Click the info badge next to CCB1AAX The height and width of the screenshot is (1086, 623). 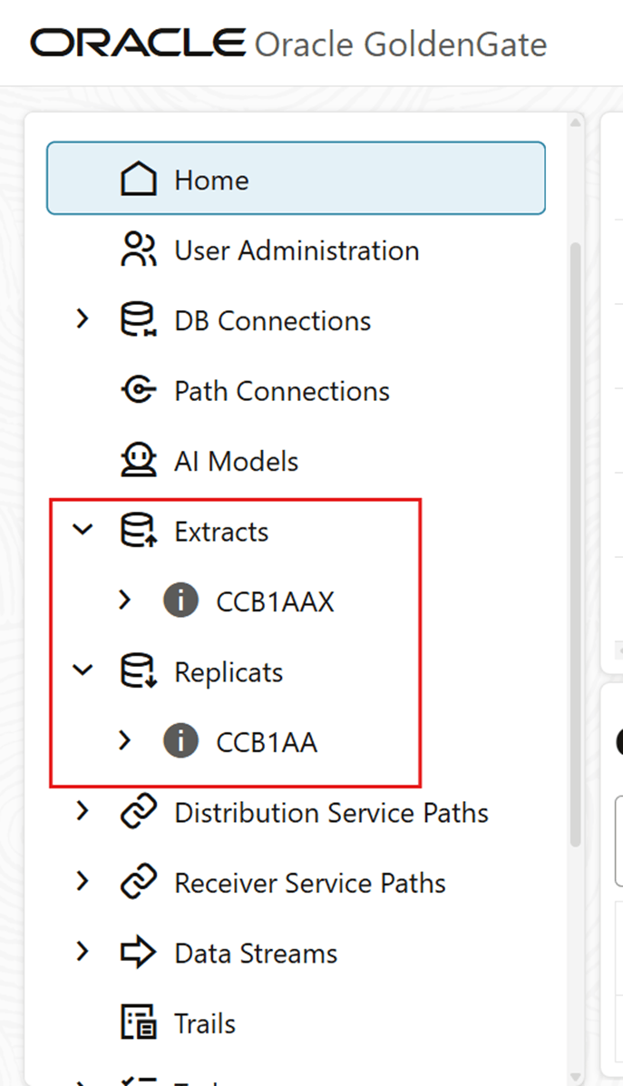(180, 600)
